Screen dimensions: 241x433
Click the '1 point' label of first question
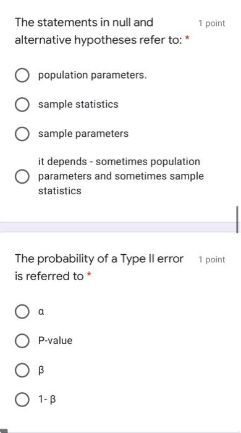point(212,24)
